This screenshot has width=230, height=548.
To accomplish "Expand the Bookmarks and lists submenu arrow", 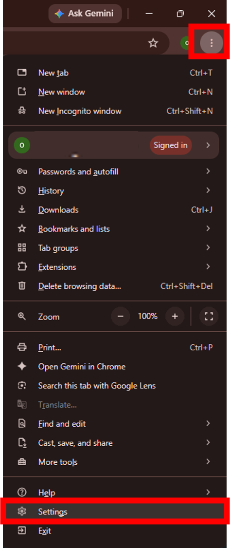I will [x=208, y=228].
